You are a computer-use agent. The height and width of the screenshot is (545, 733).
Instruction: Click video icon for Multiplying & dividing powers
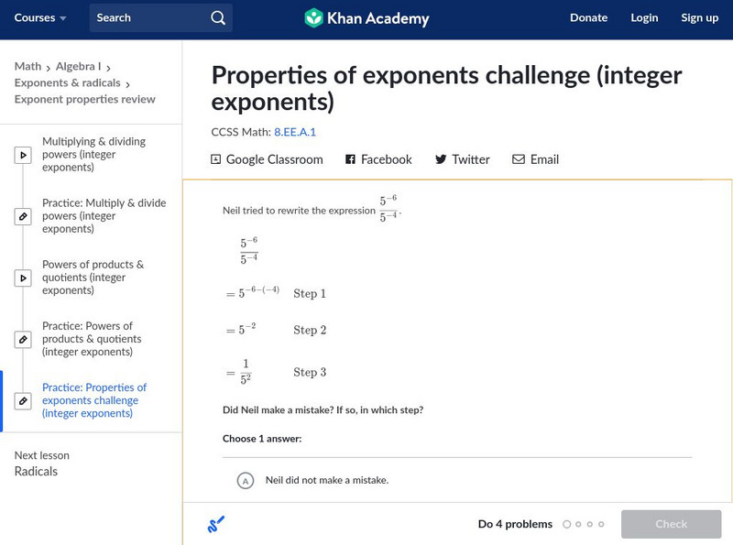click(x=23, y=155)
